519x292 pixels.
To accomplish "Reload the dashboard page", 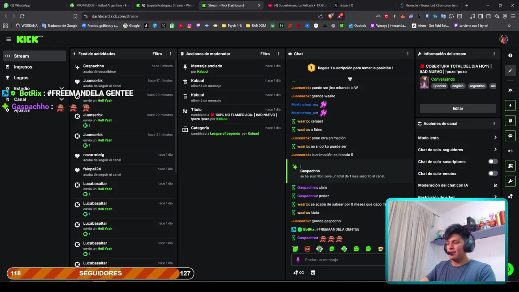I will pos(22,16).
